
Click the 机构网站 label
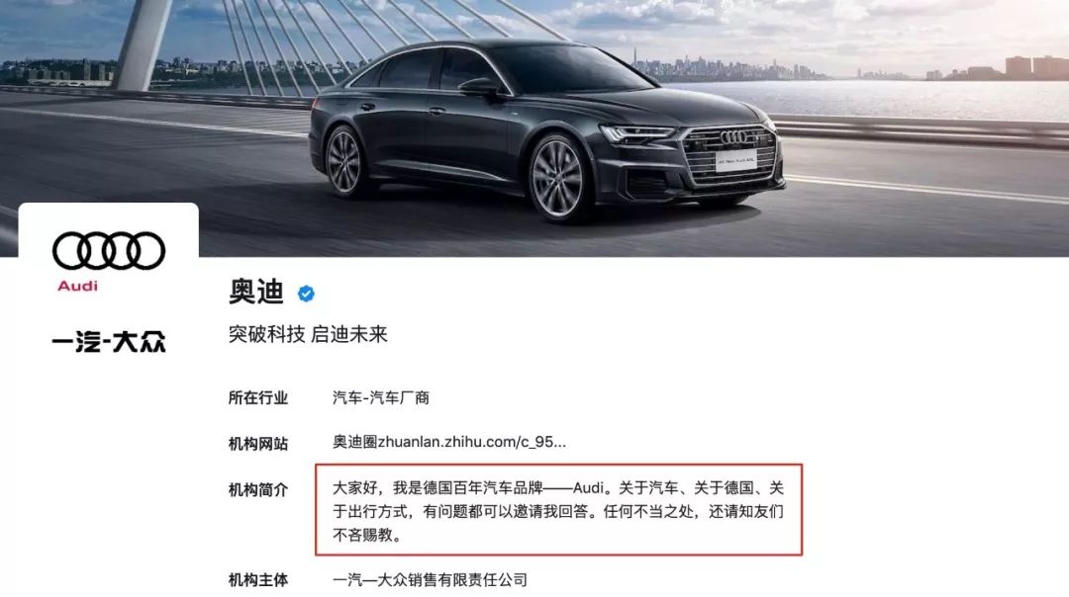[x=257, y=444]
